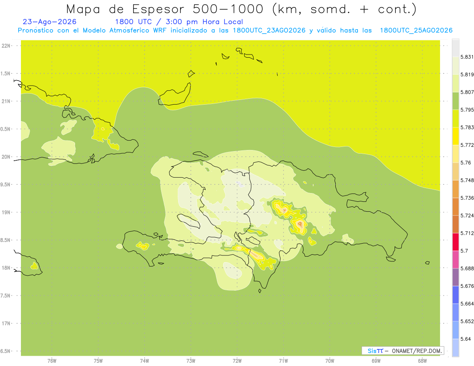Click the legend value 5.652

pos(467,321)
